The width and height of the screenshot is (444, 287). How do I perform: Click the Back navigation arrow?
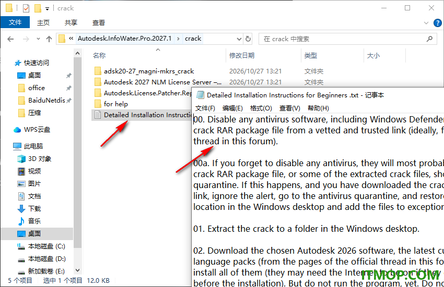[10, 39]
